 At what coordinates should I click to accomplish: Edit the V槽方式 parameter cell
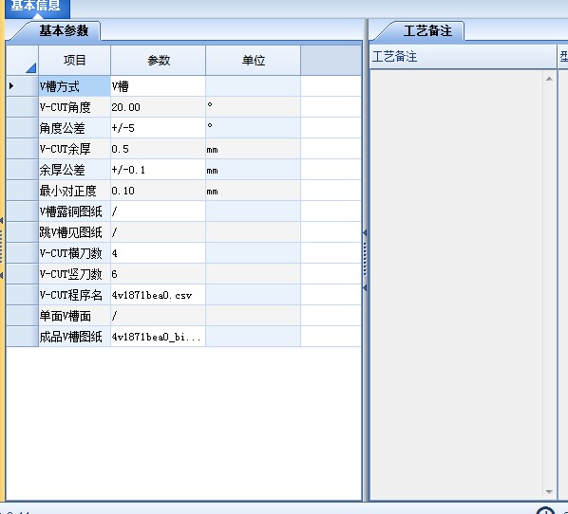pyautogui.click(x=158, y=86)
